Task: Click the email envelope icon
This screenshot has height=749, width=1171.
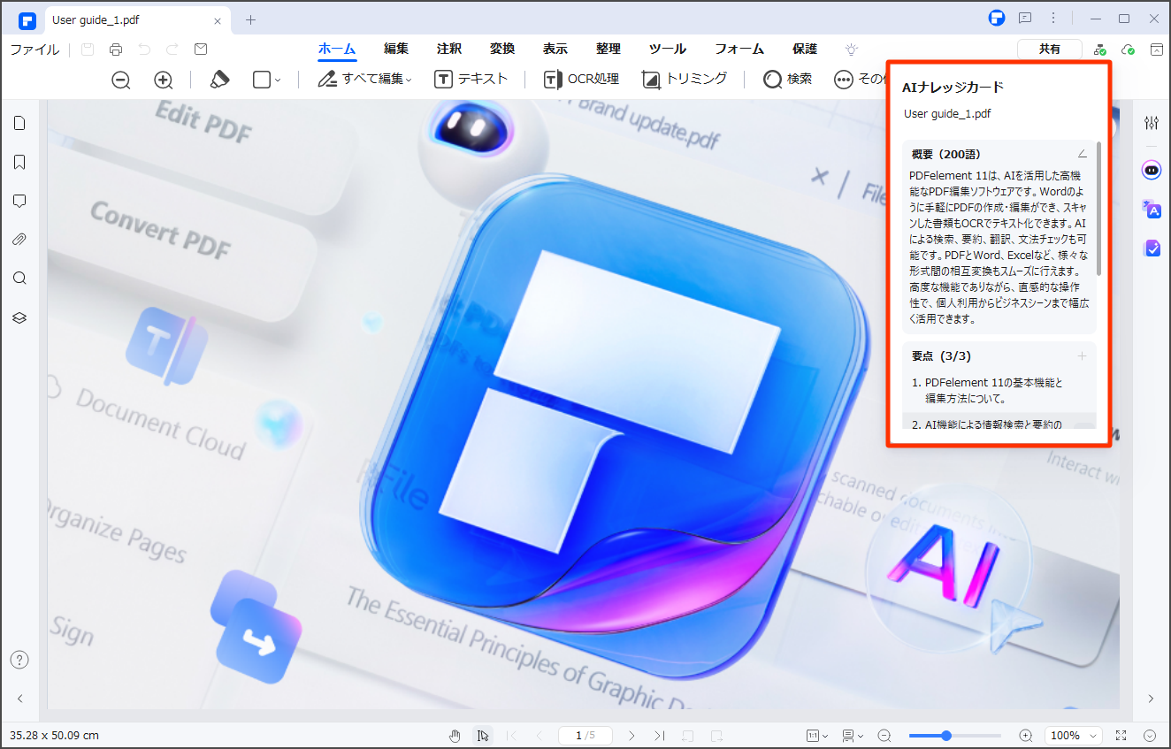Action: click(x=201, y=50)
